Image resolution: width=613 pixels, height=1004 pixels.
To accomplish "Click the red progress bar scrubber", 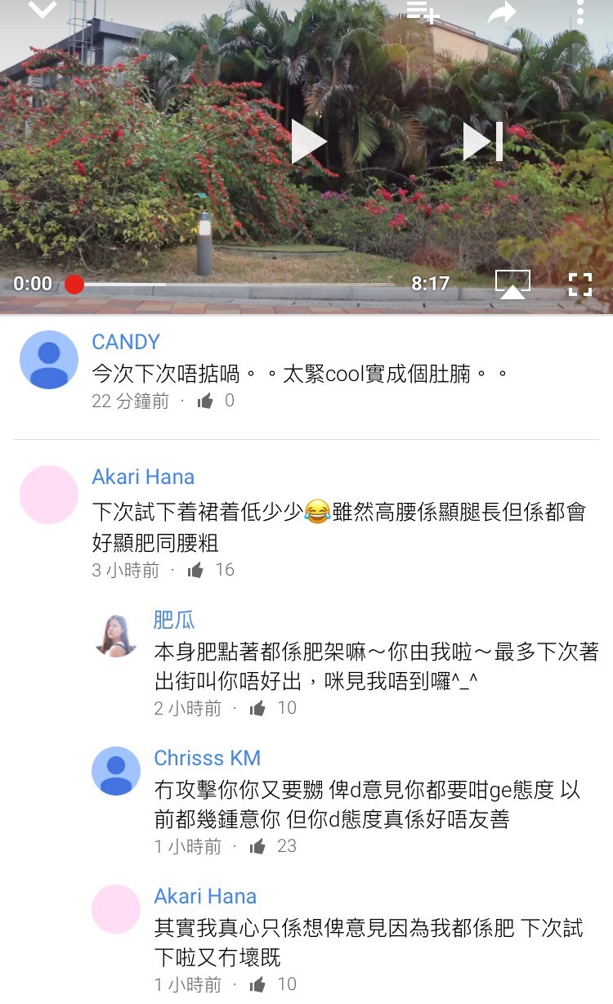I will pos(74,284).
